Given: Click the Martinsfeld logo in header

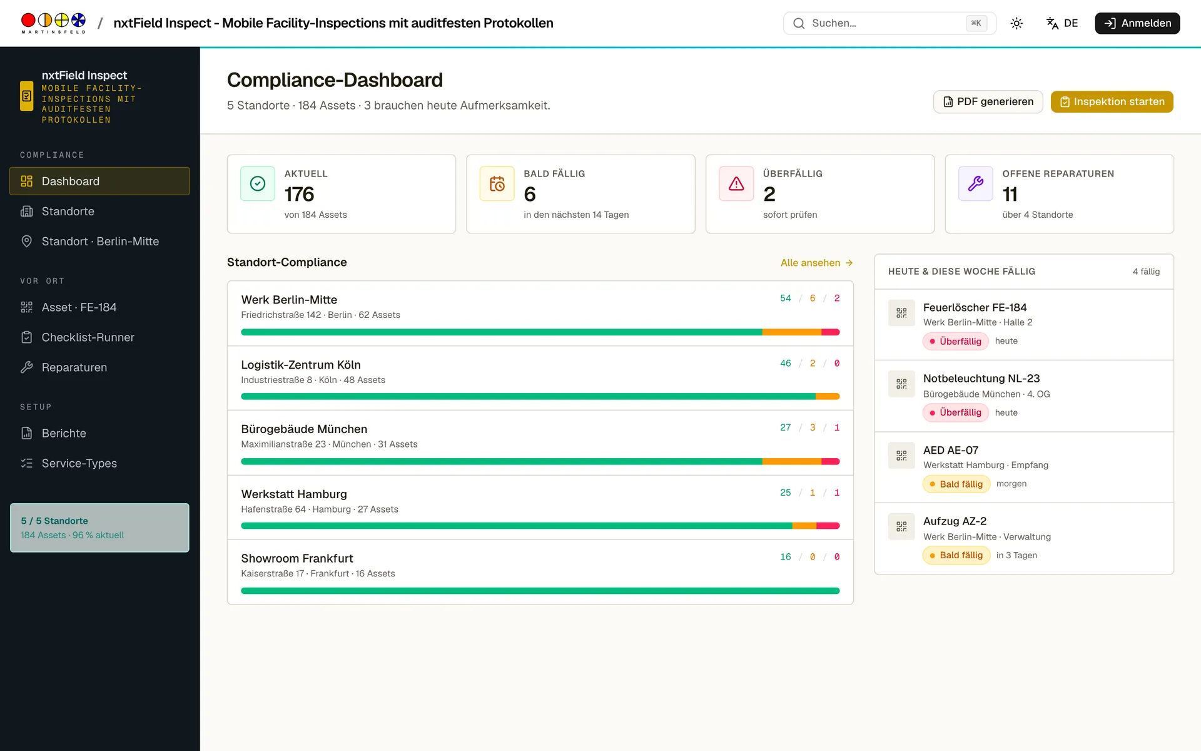Looking at the screenshot, I should [x=53, y=23].
